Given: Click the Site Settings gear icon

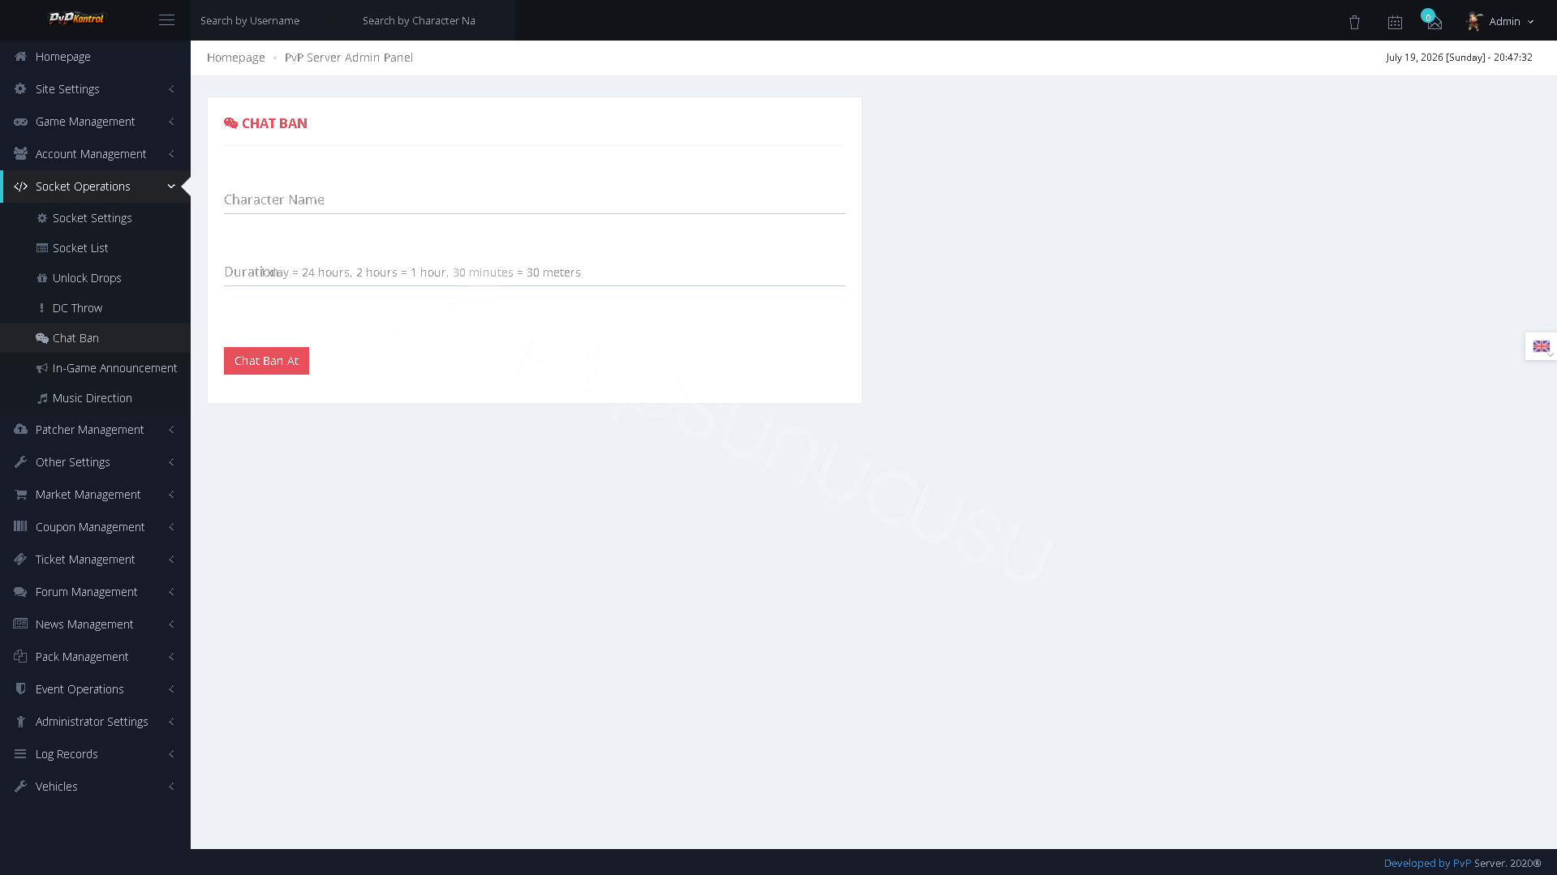Looking at the screenshot, I should tap(20, 89).
